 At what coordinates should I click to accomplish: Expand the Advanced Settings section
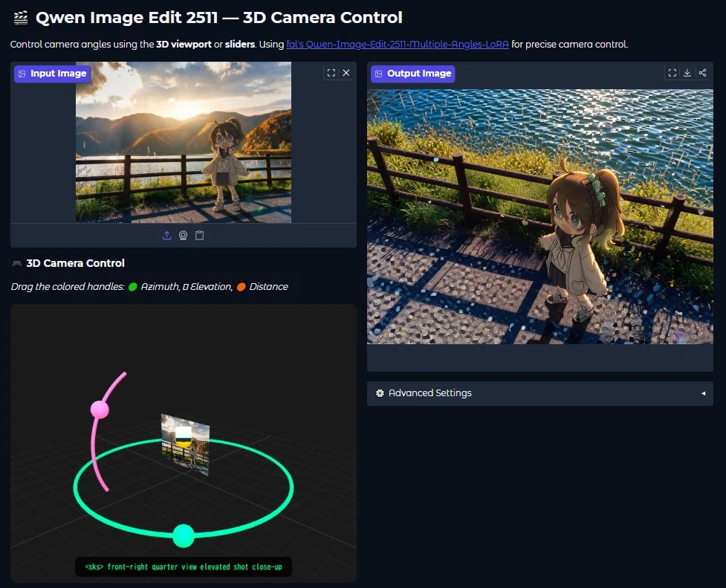click(540, 393)
